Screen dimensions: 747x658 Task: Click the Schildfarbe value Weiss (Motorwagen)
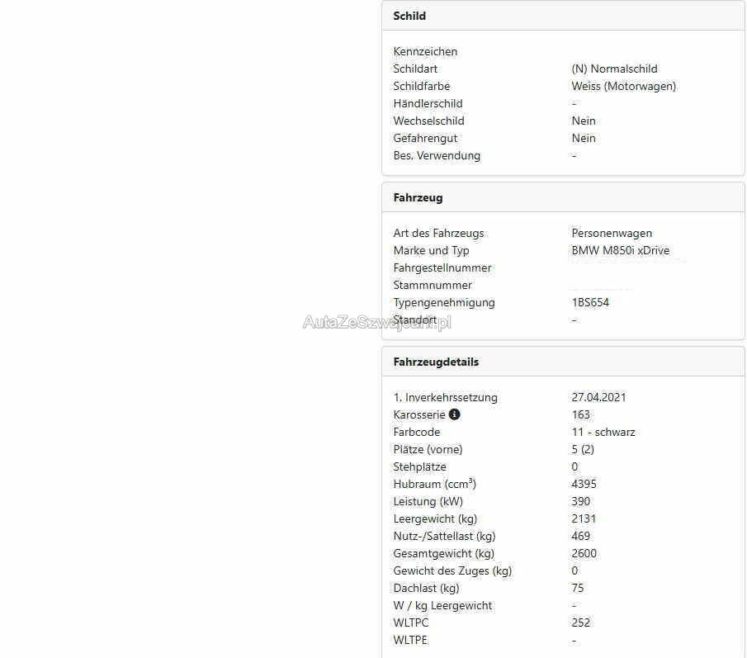click(x=623, y=86)
